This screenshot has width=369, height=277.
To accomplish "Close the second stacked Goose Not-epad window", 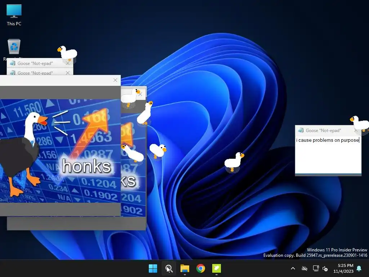I will tap(68, 73).
